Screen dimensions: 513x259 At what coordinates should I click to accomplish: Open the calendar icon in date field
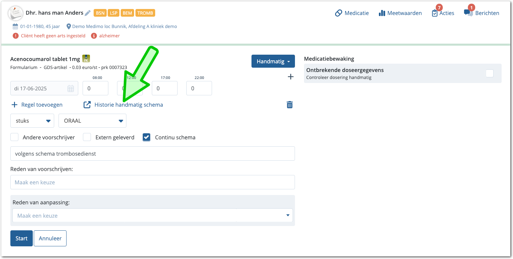(71, 89)
